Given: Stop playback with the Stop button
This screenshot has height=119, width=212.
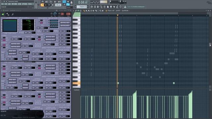Looking at the screenshot, I should point(49,5).
